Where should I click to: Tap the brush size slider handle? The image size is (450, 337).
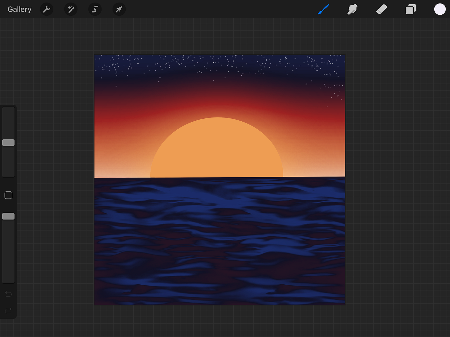(x=8, y=142)
